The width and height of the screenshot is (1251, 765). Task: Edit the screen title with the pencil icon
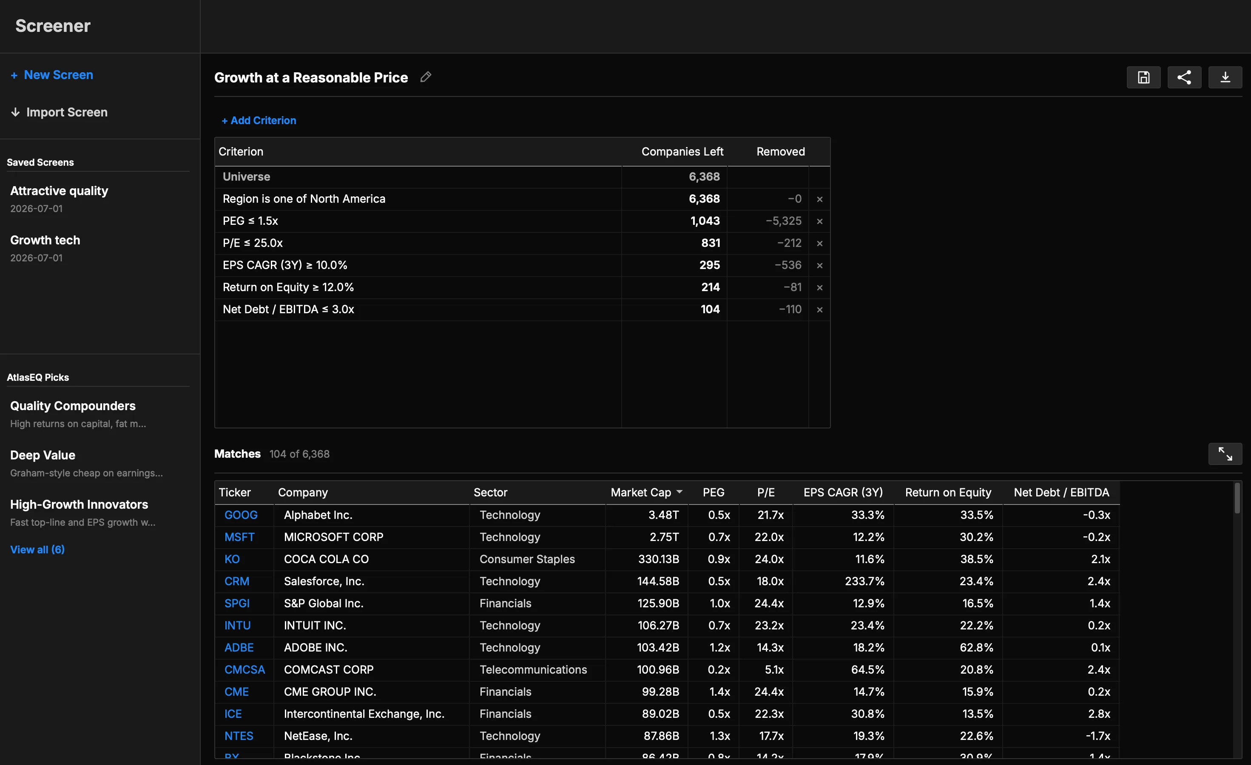point(426,77)
